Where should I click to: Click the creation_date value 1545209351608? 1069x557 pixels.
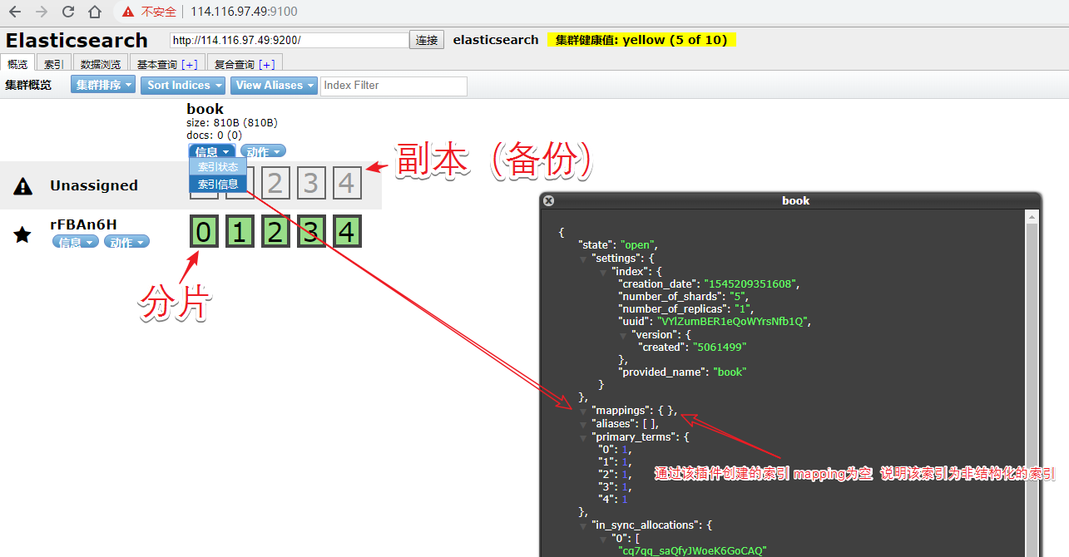tap(751, 283)
